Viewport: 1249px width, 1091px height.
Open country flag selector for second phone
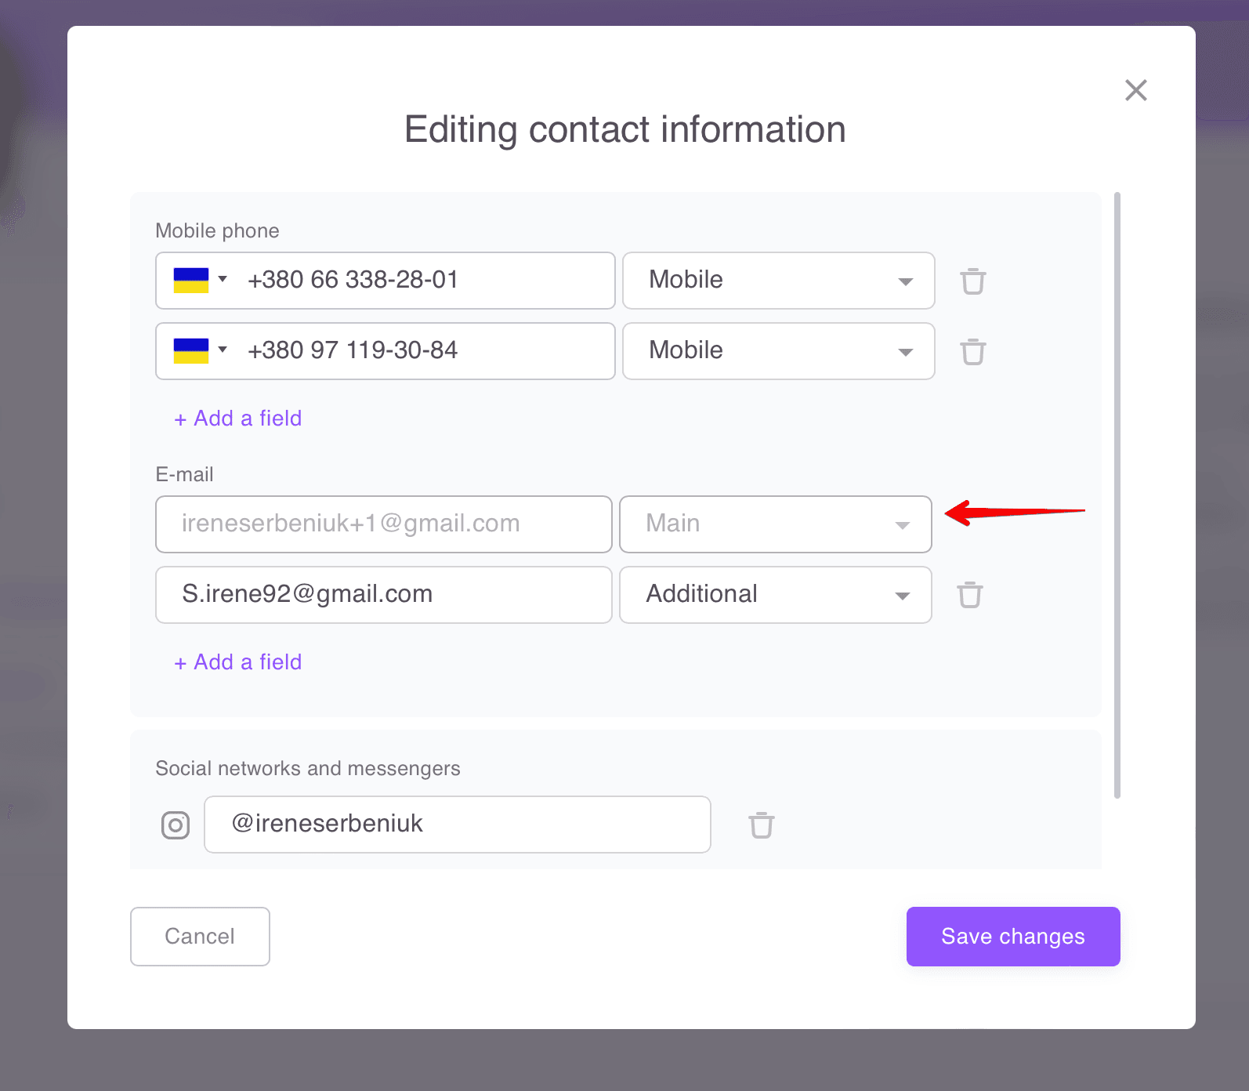pyautogui.click(x=200, y=350)
